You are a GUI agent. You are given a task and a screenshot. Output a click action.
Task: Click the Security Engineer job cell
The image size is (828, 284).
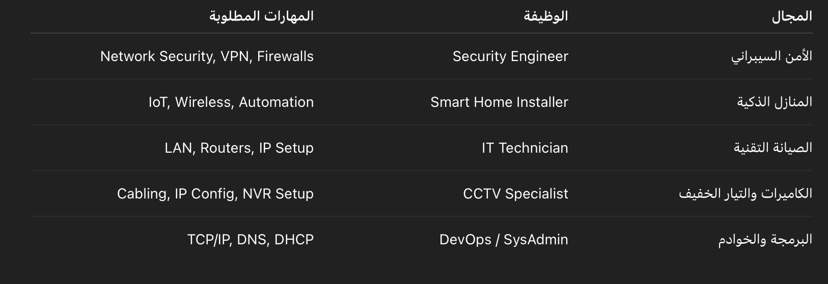[510, 56]
